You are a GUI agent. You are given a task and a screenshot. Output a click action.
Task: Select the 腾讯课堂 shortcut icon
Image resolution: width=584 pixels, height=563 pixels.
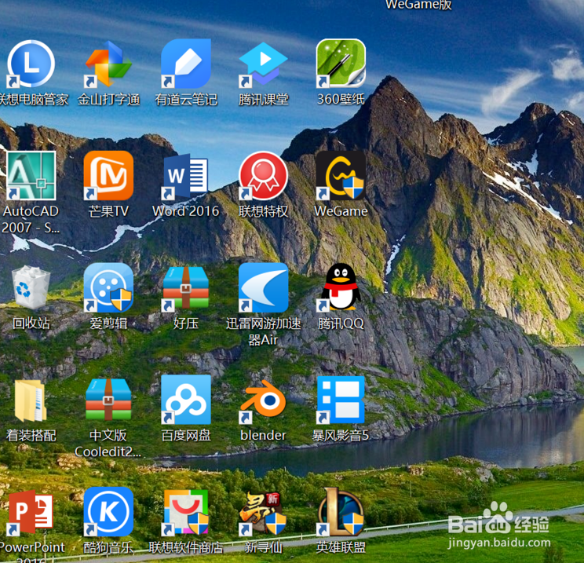[x=263, y=64]
